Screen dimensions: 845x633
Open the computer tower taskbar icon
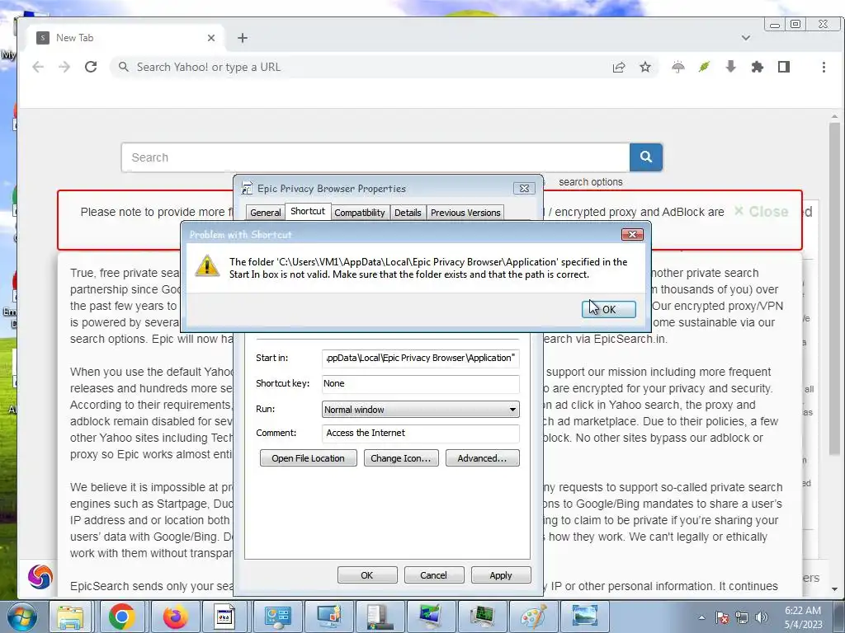click(379, 617)
